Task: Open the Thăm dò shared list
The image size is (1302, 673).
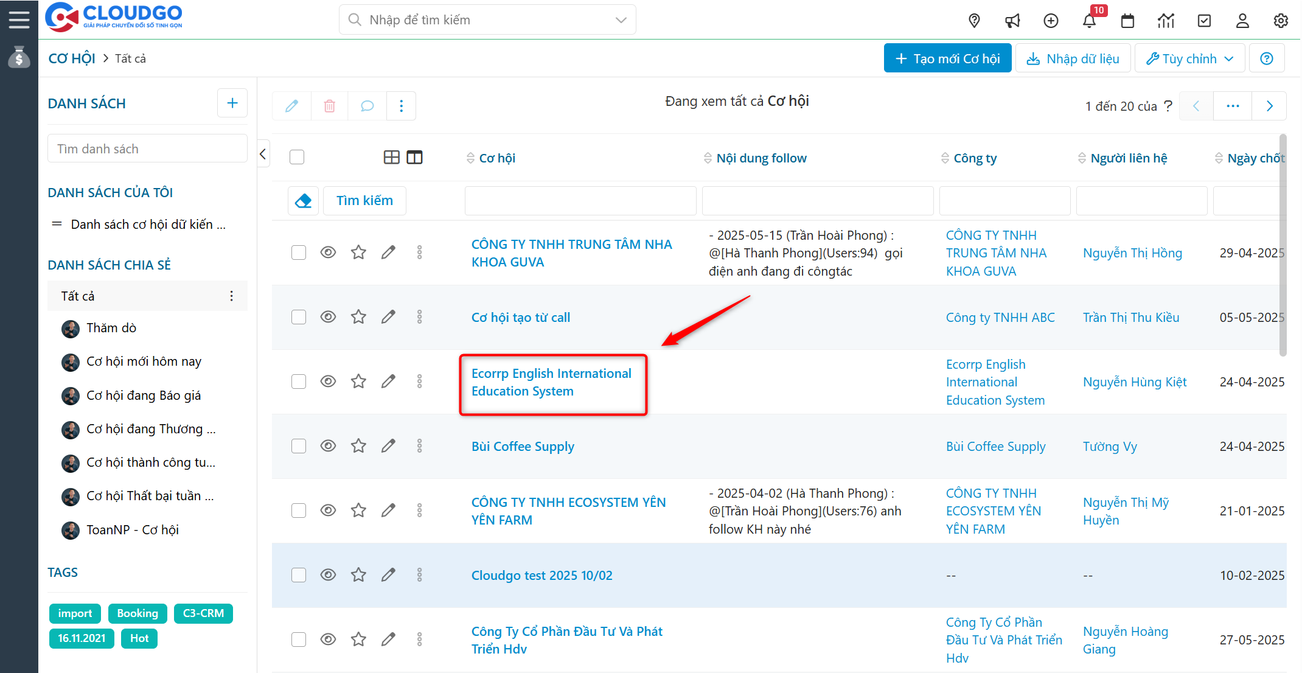Action: click(111, 328)
